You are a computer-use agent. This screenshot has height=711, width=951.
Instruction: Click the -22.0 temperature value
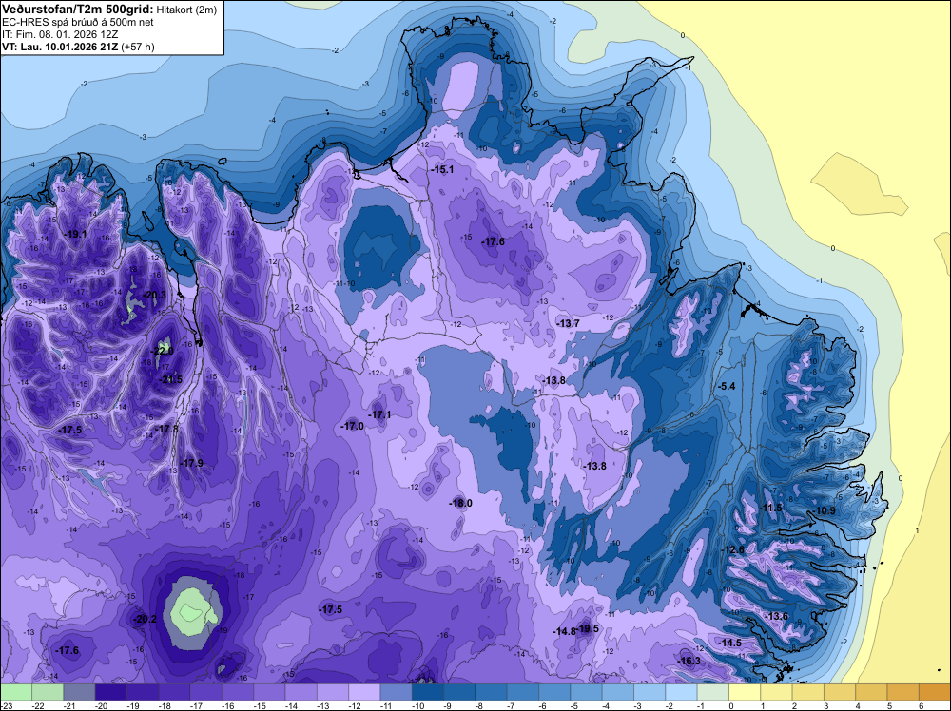pyautogui.click(x=163, y=351)
